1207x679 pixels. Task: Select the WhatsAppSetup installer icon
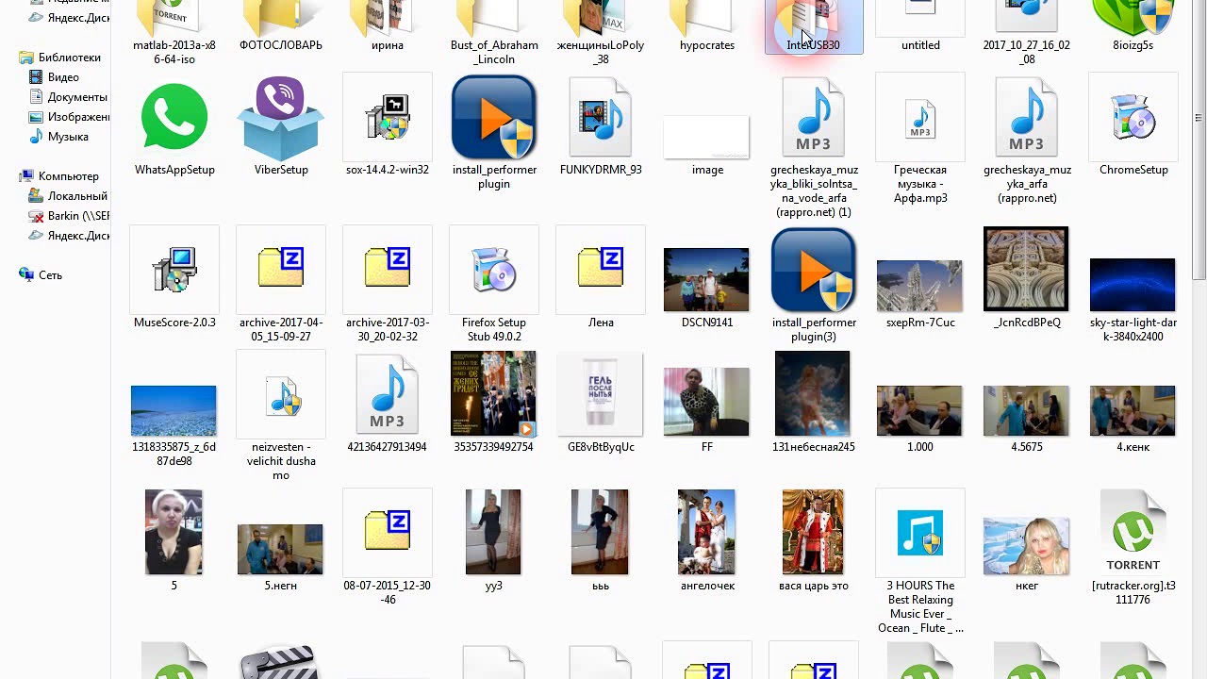[x=174, y=118]
